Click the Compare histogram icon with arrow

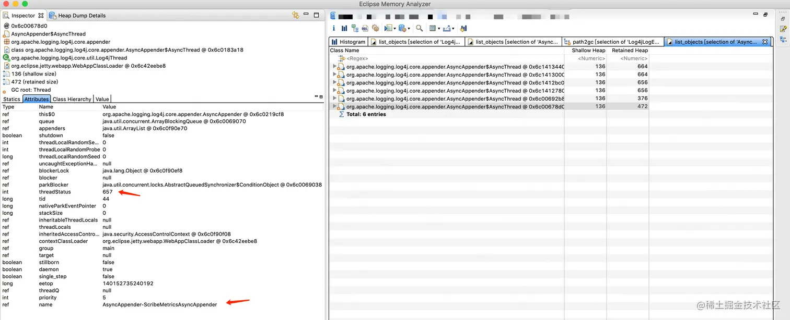click(x=463, y=28)
